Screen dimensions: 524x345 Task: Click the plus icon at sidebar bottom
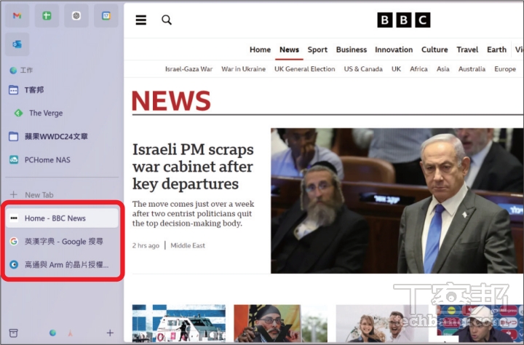[110, 333]
